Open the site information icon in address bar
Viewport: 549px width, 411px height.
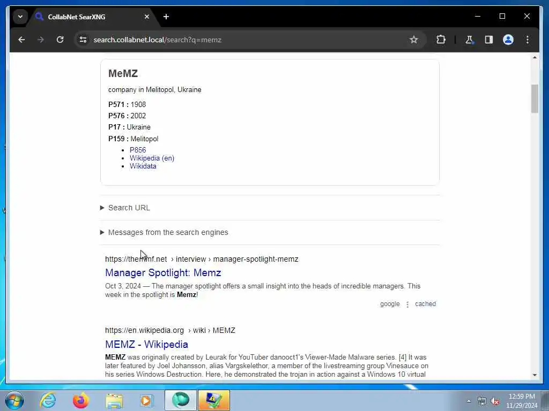point(83,40)
